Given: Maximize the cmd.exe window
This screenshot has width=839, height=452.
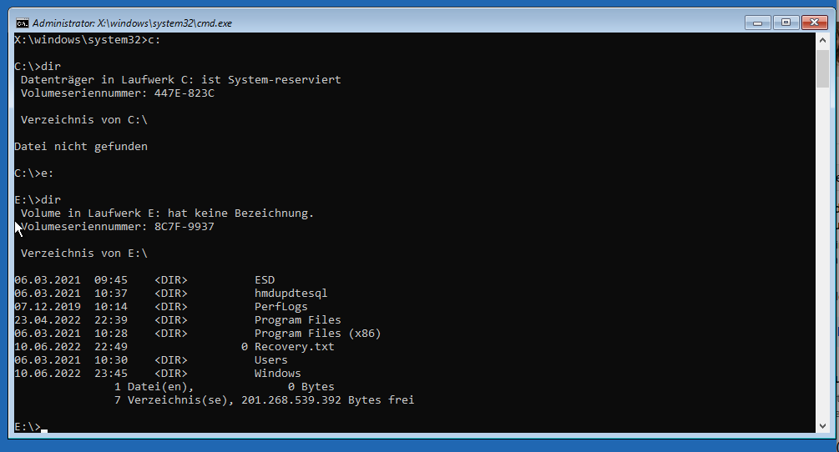Looking at the screenshot, I should 785,23.
